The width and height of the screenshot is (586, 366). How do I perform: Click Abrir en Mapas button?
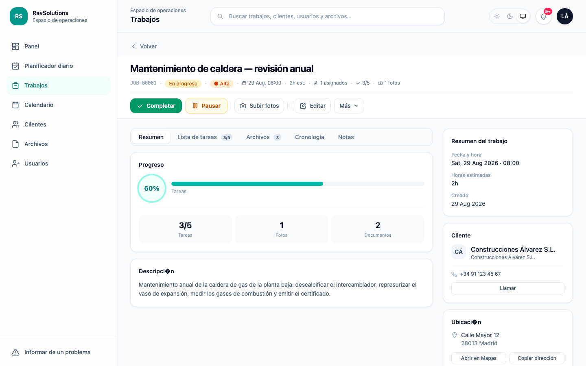tap(479, 358)
